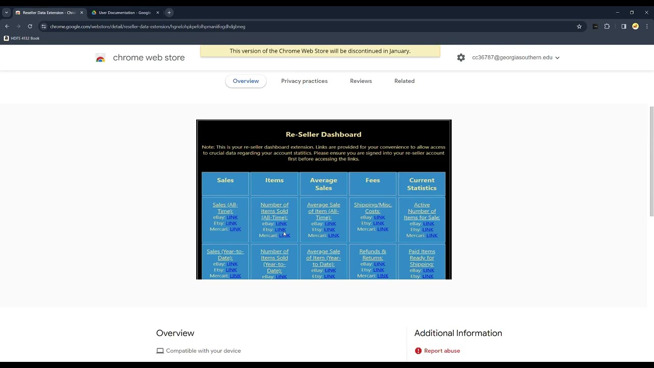Click the Re-Seller Dashboard screenshot
654x368 pixels.
(324, 199)
